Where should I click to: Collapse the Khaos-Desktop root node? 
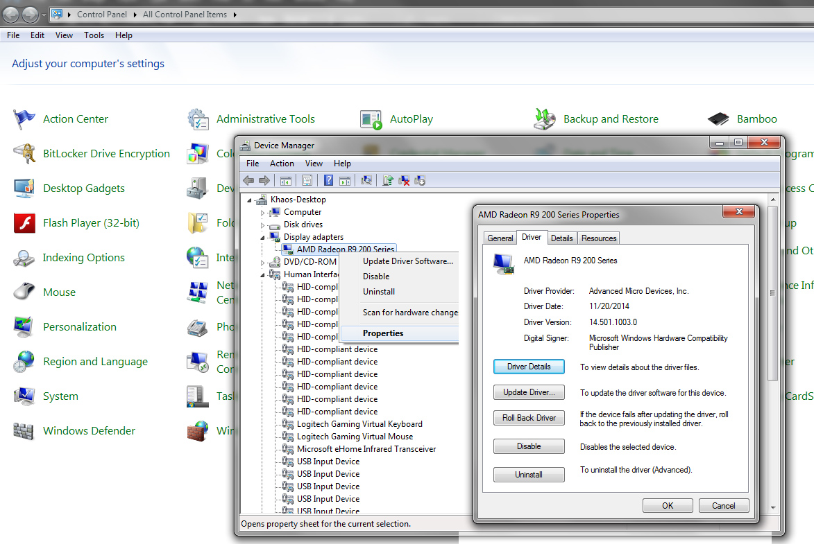pyautogui.click(x=249, y=200)
